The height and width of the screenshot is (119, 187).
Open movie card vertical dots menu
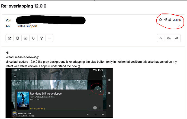coord(100,108)
